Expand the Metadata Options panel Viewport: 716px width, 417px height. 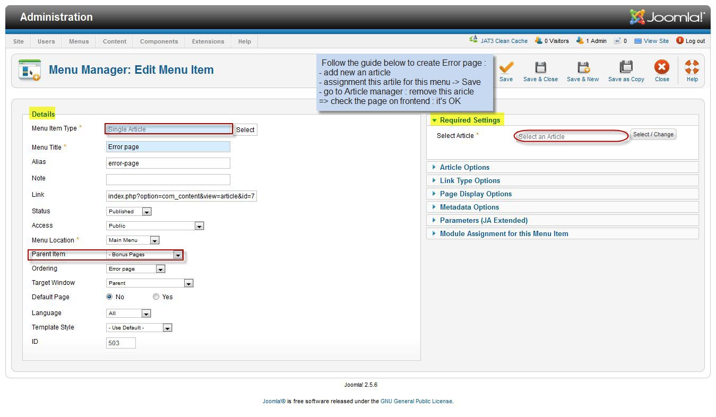[469, 207]
